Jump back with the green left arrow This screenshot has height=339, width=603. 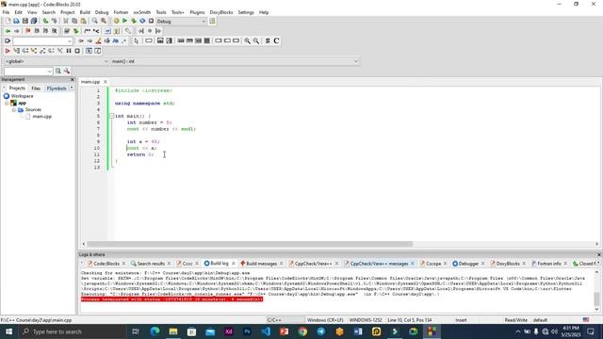point(8,31)
